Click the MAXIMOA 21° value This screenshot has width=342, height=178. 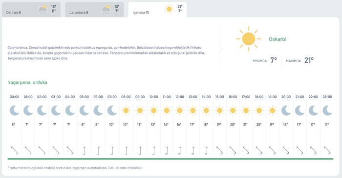pos(309,60)
